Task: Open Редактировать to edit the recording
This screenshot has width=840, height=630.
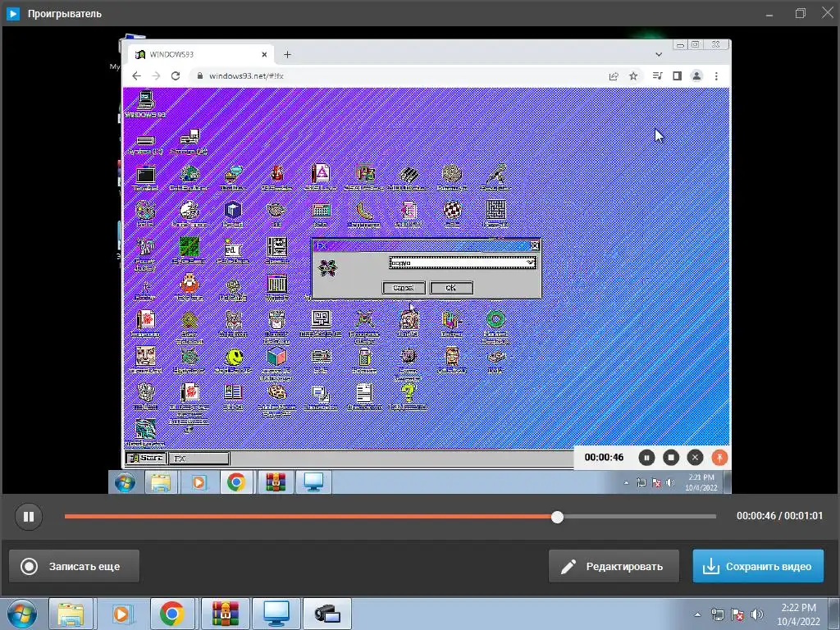Action: (x=614, y=566)
